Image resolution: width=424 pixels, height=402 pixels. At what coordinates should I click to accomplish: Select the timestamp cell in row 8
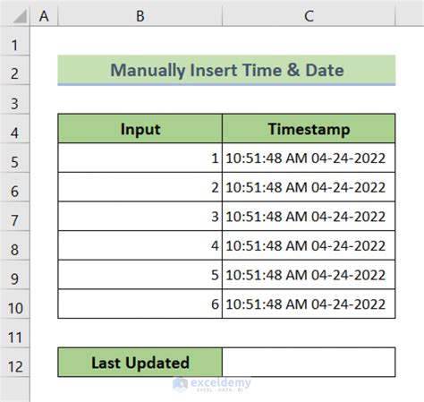coord(309,245)
